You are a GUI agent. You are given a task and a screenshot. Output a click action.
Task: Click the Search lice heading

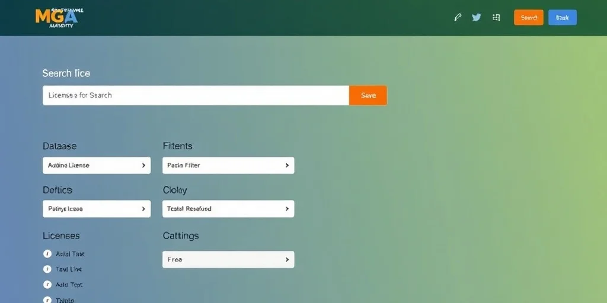66,73
